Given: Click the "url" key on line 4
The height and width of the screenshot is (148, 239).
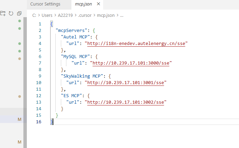Looking at the screenshot, I should 73,44.
